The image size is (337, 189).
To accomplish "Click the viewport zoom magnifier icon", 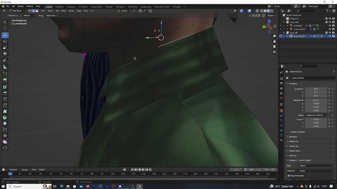I will [x=274, y=36].
